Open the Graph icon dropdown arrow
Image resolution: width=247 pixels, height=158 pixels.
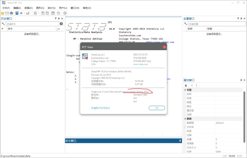tap(31, 13)
